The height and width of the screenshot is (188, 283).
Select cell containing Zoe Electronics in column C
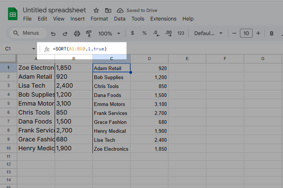click(111, 149)
